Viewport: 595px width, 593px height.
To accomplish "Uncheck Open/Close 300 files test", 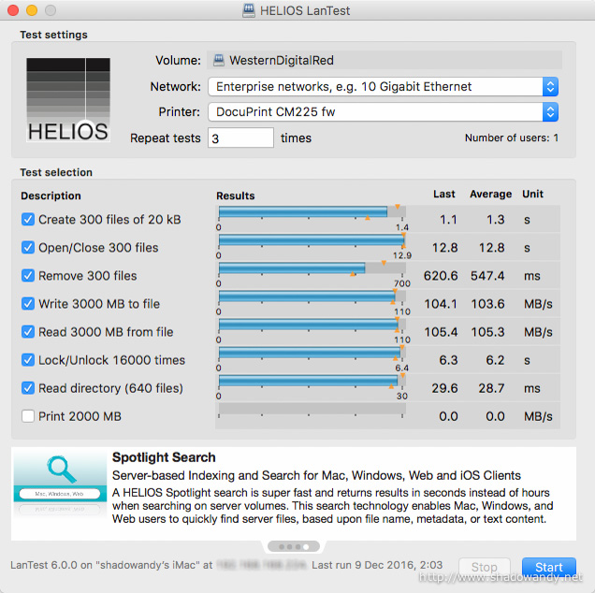I will 28,247.
